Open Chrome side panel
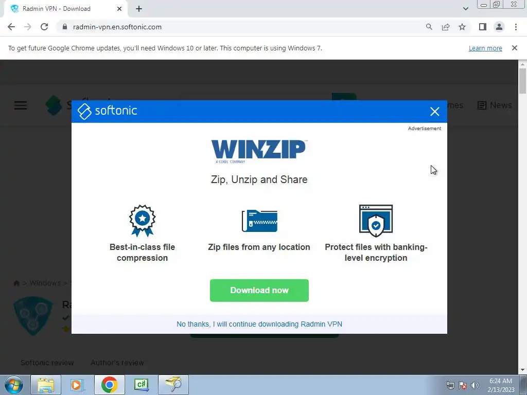Viewport: 527px width, 395px height. tap(483, 27)
